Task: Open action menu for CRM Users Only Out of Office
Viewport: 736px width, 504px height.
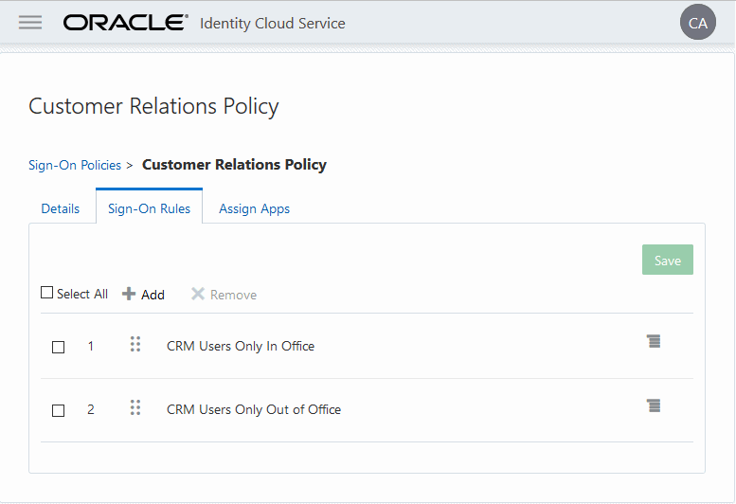Action: (654, 405)
